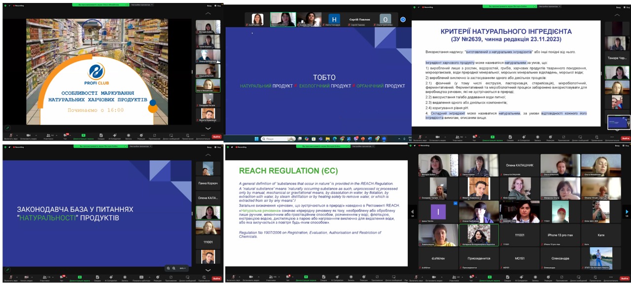
Task: Open the Windows Start menu icon
Action: tap(256, 139)
